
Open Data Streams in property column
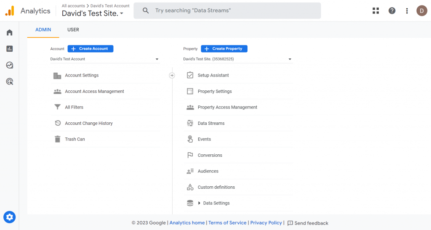211,123
